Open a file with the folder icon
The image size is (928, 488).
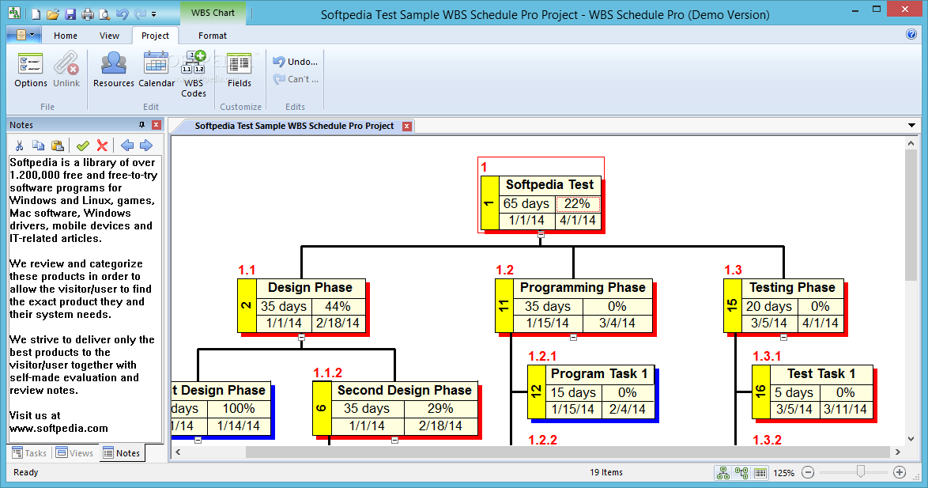coord(53,13)
